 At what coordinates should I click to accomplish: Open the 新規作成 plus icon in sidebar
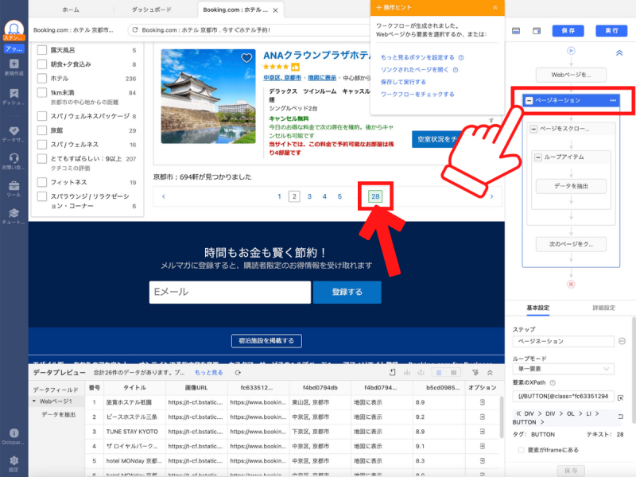[x=14, y=64]
